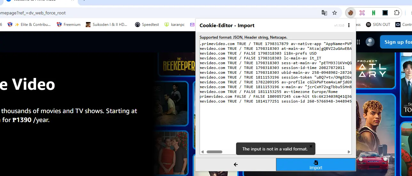Click the av-profile cookie line
412x176 pixels.
click(x=276, y=82)
